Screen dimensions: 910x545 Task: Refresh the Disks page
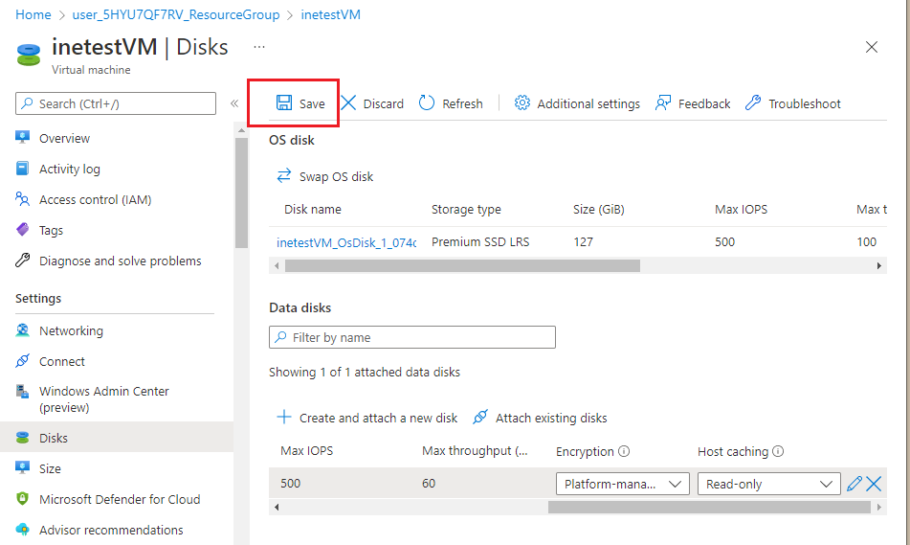coord(451,103)
